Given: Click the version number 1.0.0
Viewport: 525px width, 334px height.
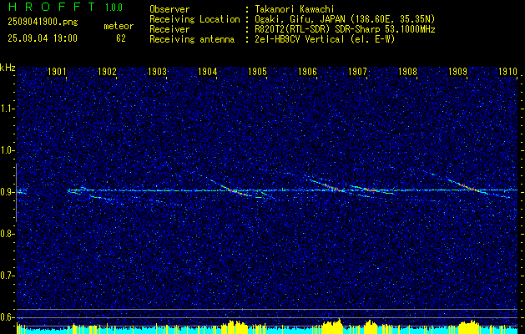Looking at the screenshot, I should pyautogui.click(x=114, y=8).
